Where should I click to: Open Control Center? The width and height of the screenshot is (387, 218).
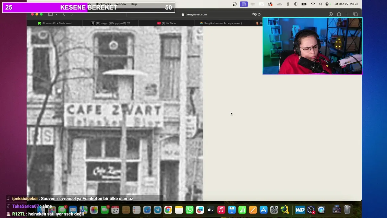[x=327, y=4]
